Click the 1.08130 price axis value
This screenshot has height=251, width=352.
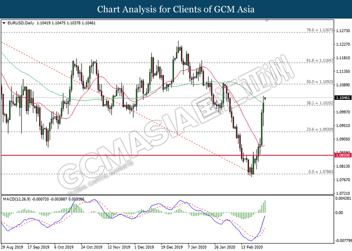(343, 166)
